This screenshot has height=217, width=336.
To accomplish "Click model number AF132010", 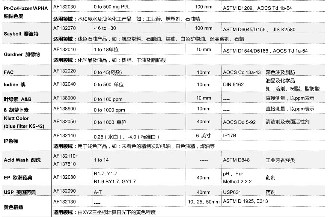I will 65,50.
